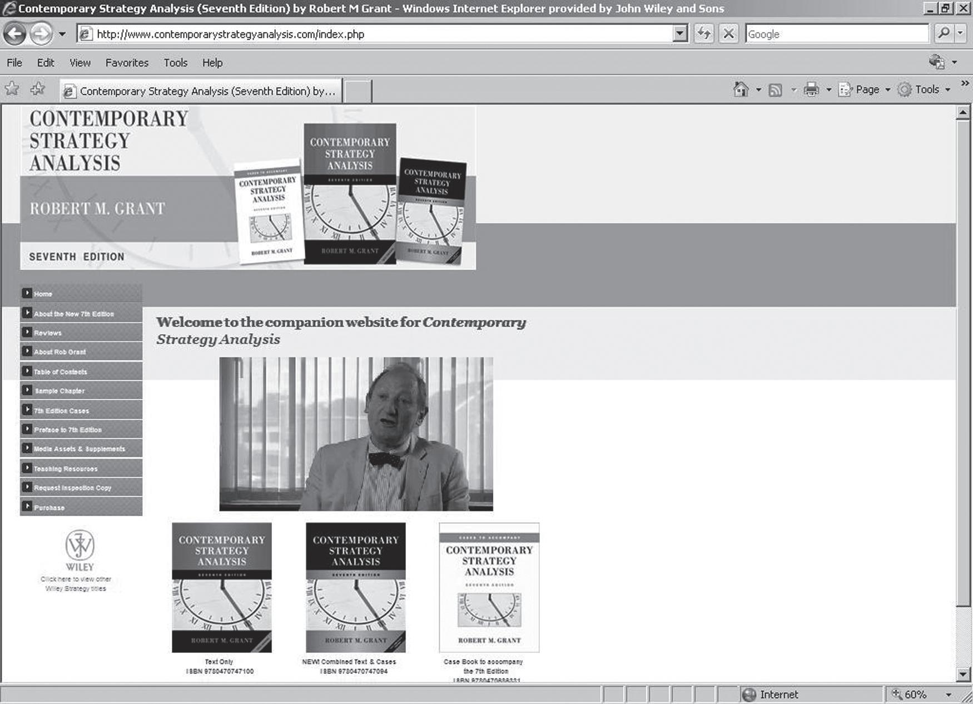Play the Robert Grant welcome video
The height and width of the screenshot is (704, 973).
click(356, 434)
